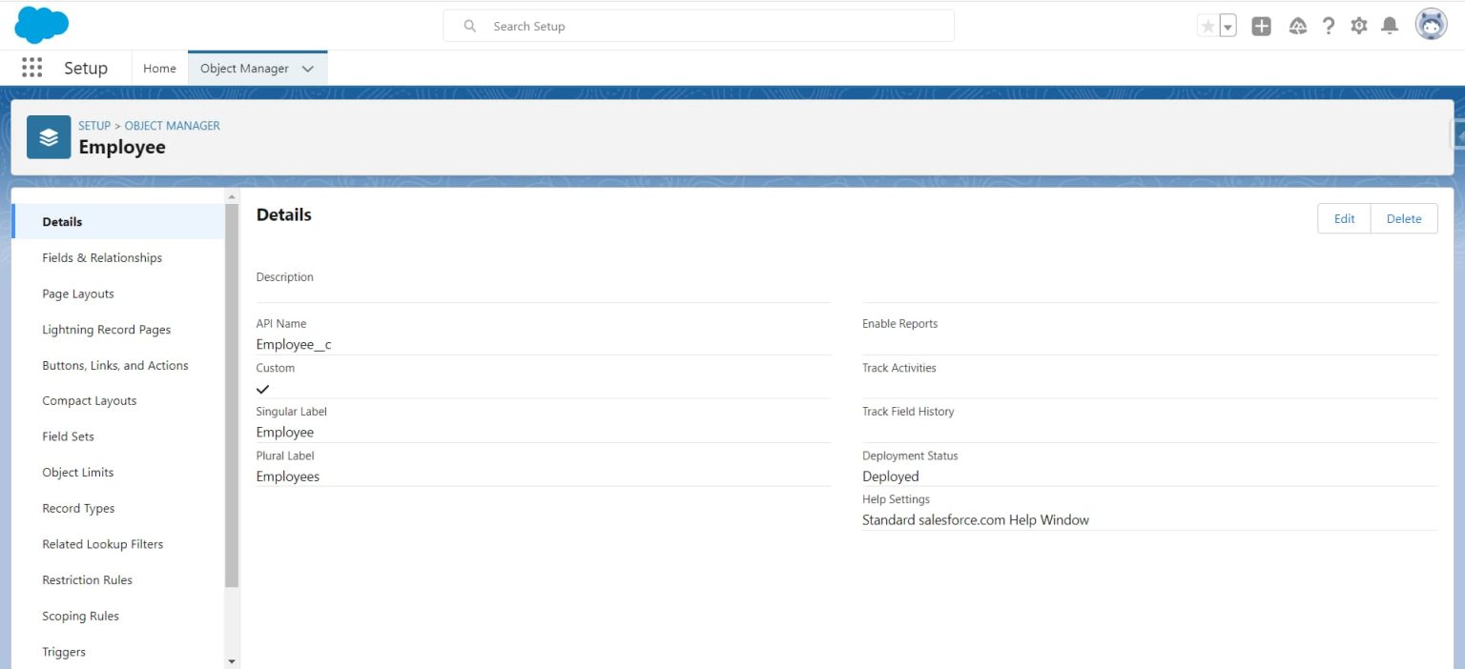Open Fields & Relationships section
This screenshot has height=669, width=1465.
pyautogui.click(x=102, y=257)
